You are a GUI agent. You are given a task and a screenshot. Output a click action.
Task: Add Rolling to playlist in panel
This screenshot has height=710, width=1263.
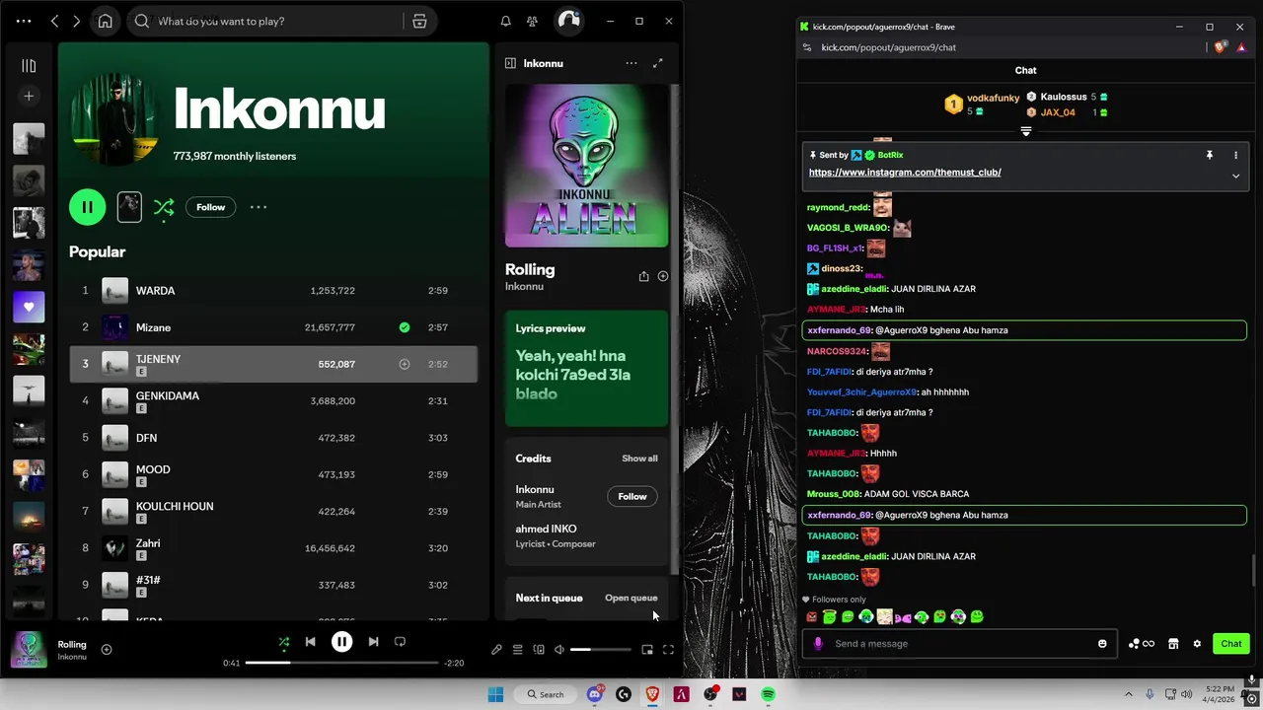(x=663, y=276)
